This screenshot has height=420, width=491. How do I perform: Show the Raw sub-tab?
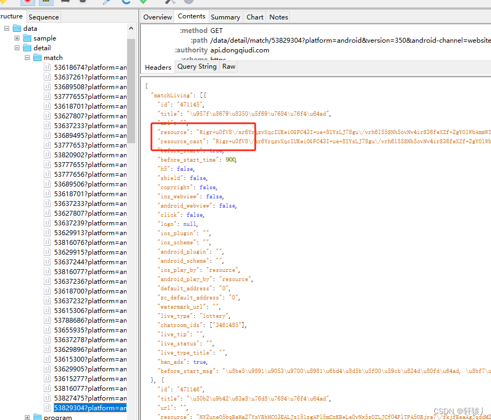point(229,66)
